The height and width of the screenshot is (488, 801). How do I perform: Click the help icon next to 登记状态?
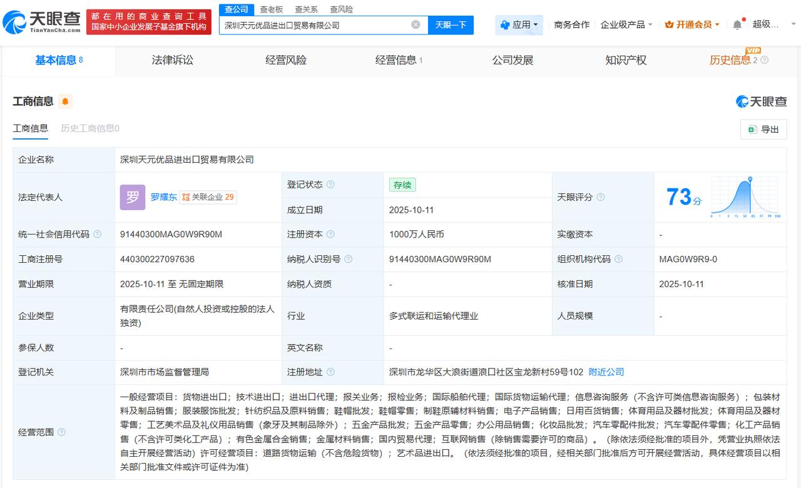point(330,185)
